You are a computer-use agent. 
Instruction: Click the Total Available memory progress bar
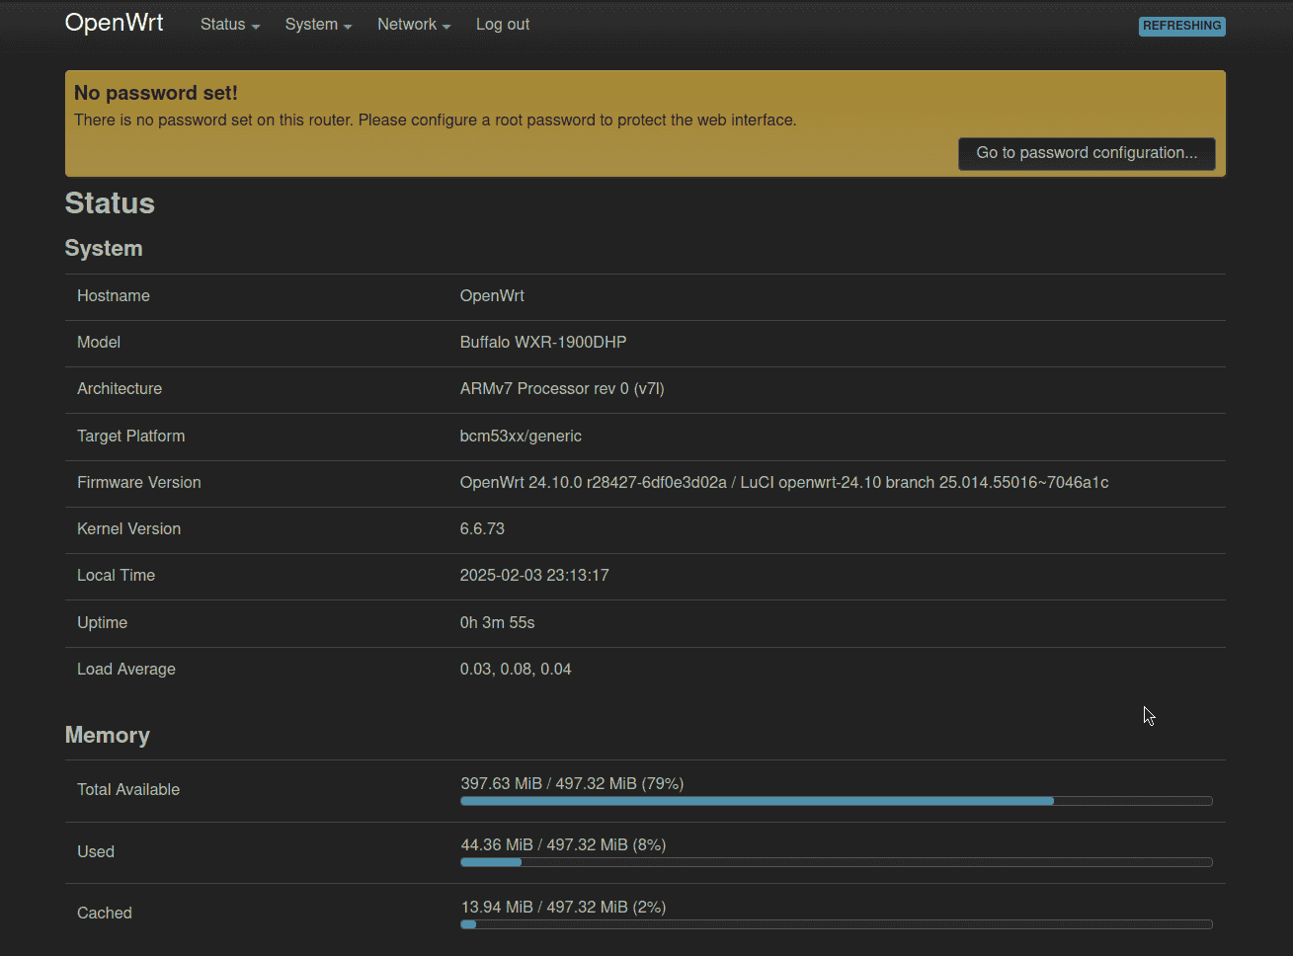(x=836, y=801)
